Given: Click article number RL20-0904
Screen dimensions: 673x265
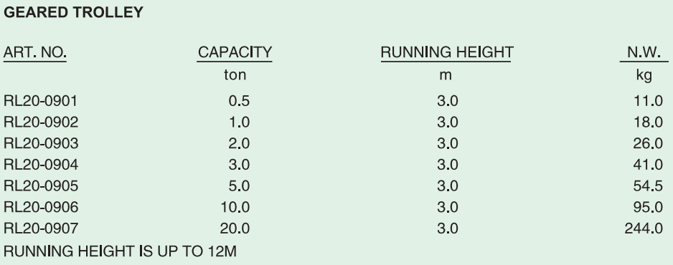Looking at the screenshot, I should tap(41, 165).
